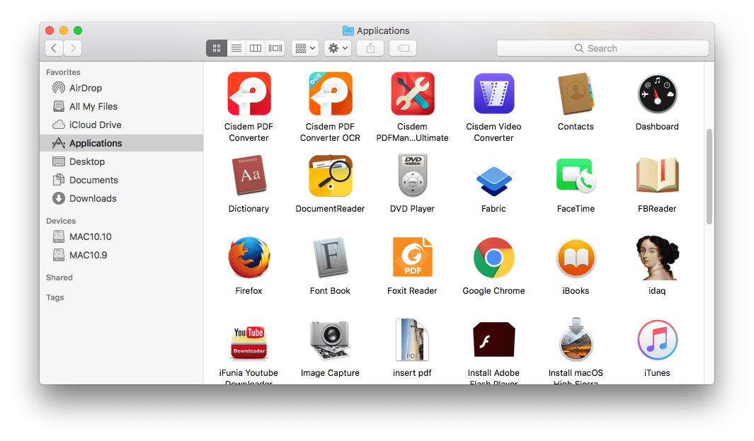Open Google Chrome icon
The image size is (754, 441).
coord(494,258)
